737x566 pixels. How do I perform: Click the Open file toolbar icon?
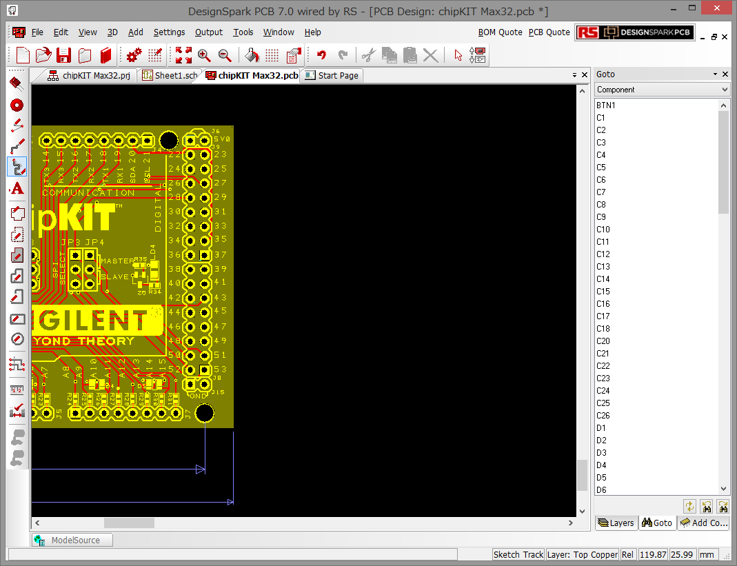coord(43,55)
